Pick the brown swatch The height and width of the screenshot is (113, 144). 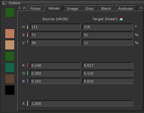(10, 79)
